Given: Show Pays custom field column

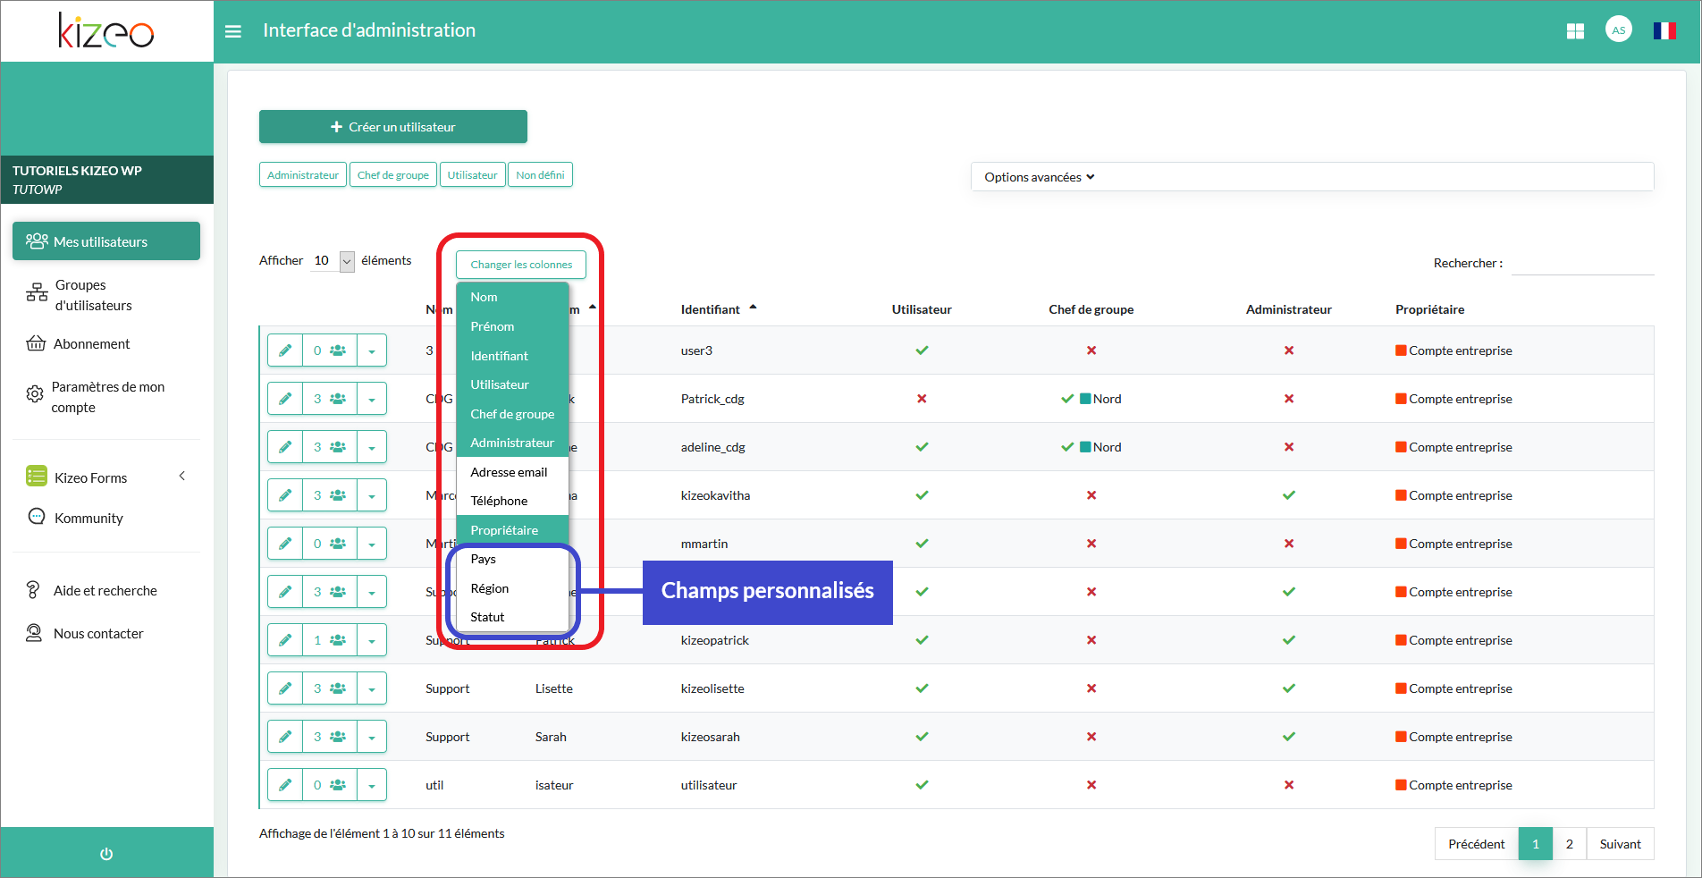Looking at the screenshot, I should (x=512, y=559).
